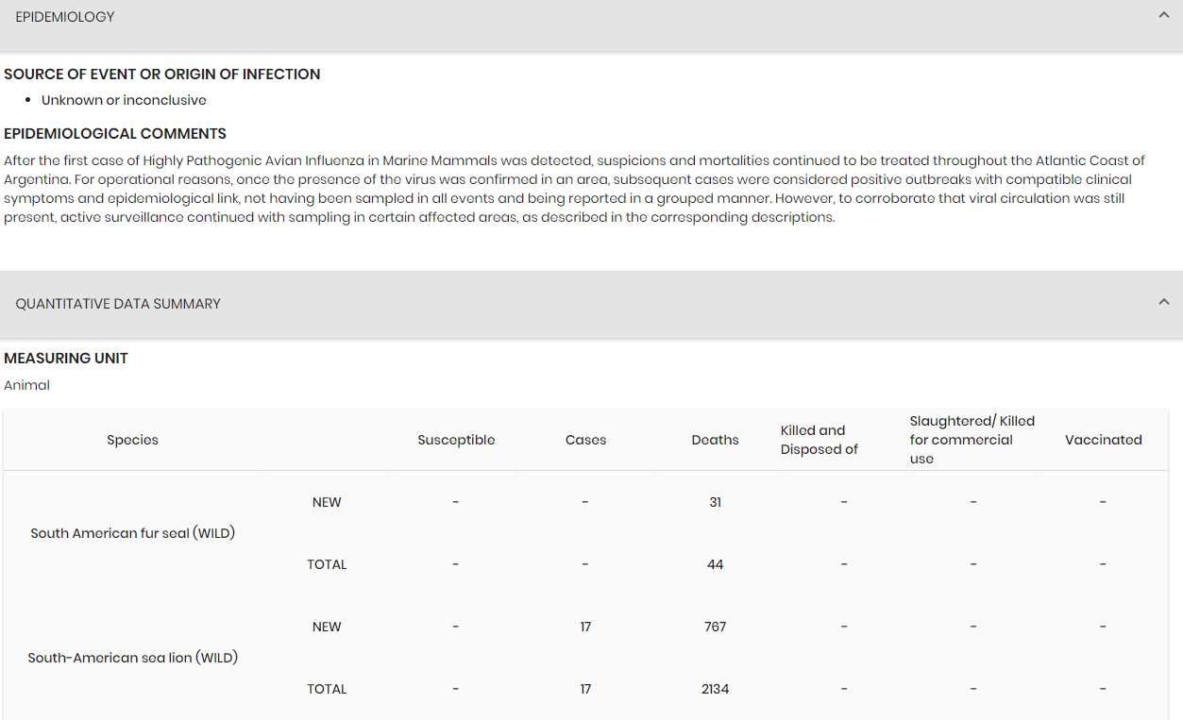Click Slaughtered/Killed for commercial use header
Screen dimensions: 1183x720
pyautogui.click(x=972, y=440)
